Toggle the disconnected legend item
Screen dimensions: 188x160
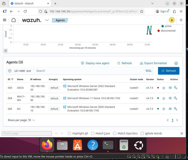(166, 31)
